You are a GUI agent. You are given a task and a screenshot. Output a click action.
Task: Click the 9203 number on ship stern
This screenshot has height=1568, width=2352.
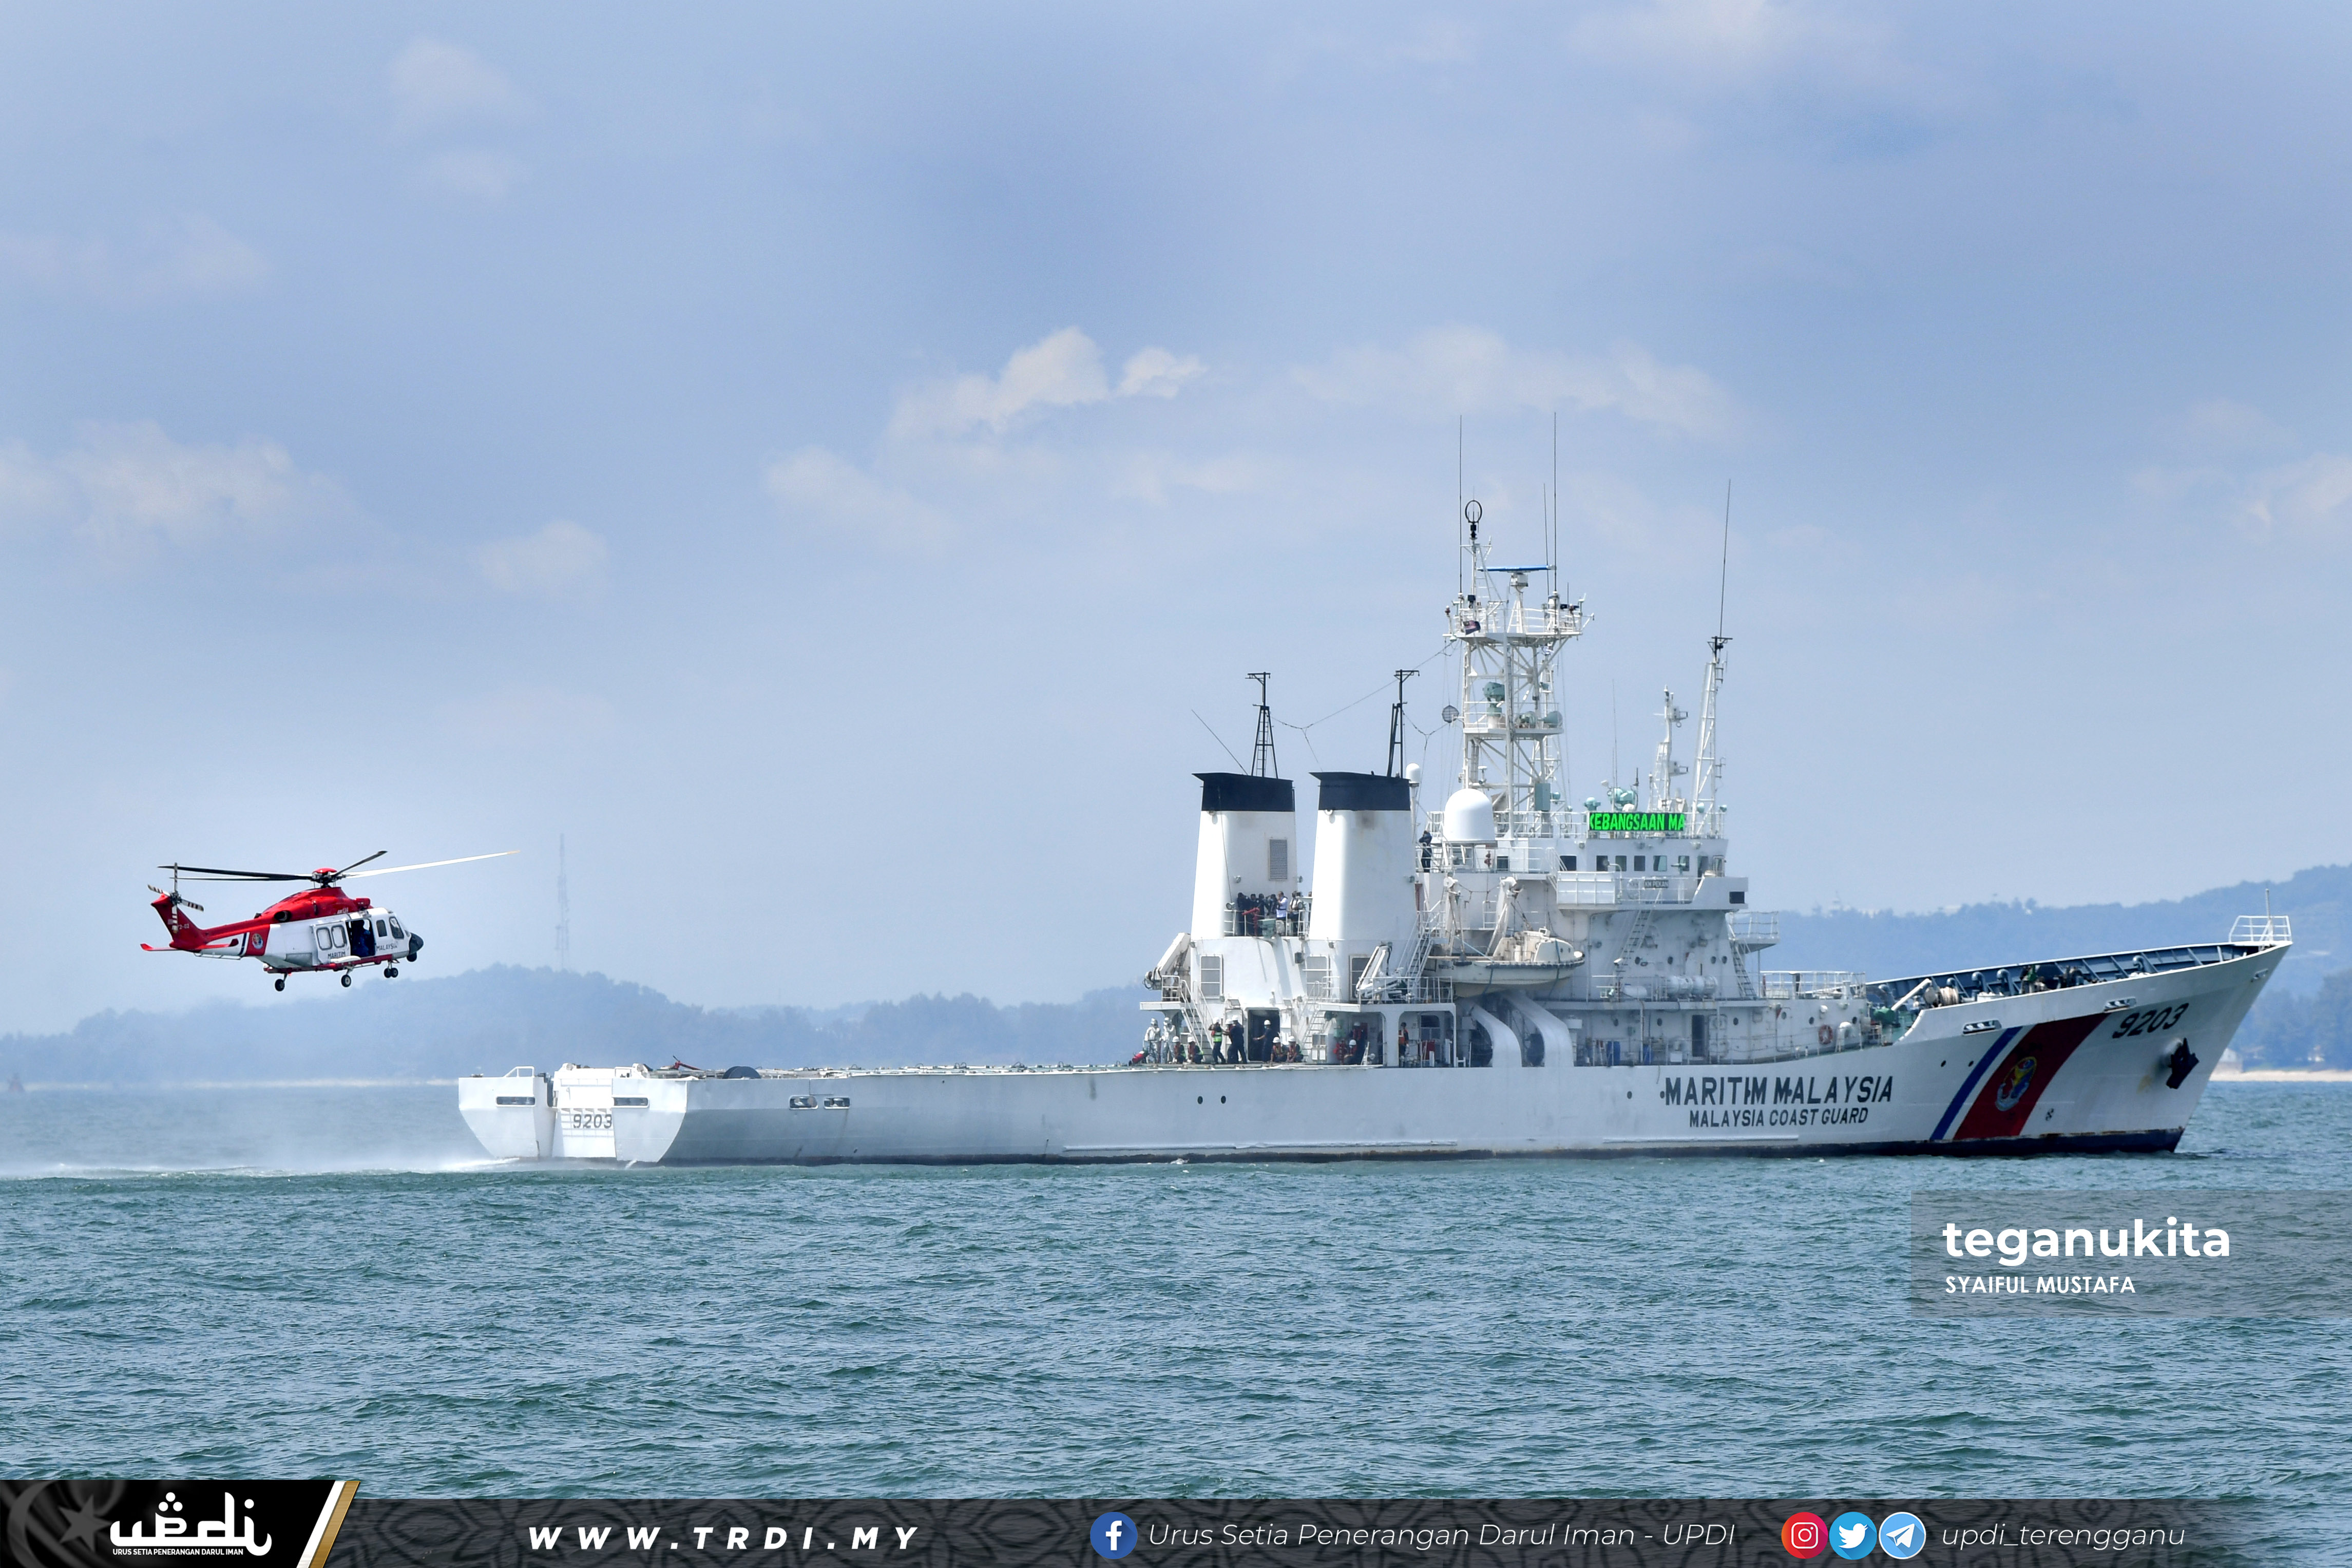(x=592, y=1121)
